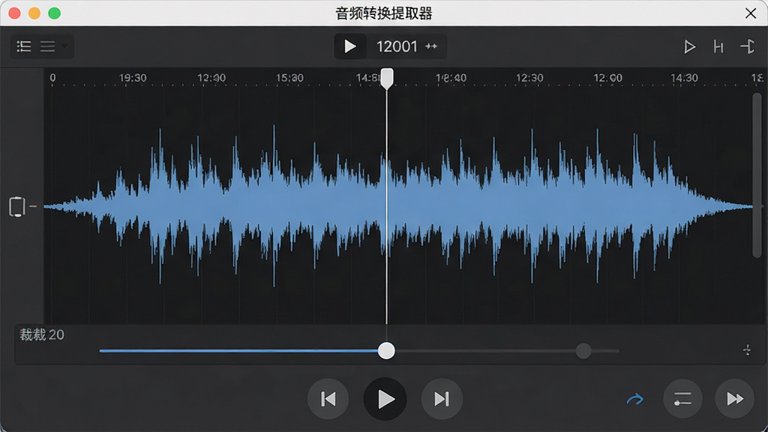
Task: Start playback with the large round play button
Action: tap(385, 399)
